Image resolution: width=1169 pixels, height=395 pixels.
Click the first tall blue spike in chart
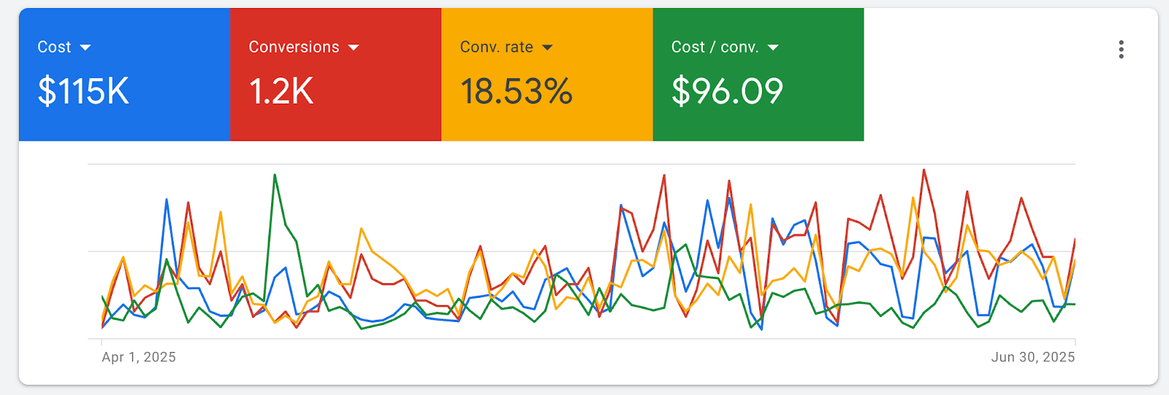click(167, 199)
